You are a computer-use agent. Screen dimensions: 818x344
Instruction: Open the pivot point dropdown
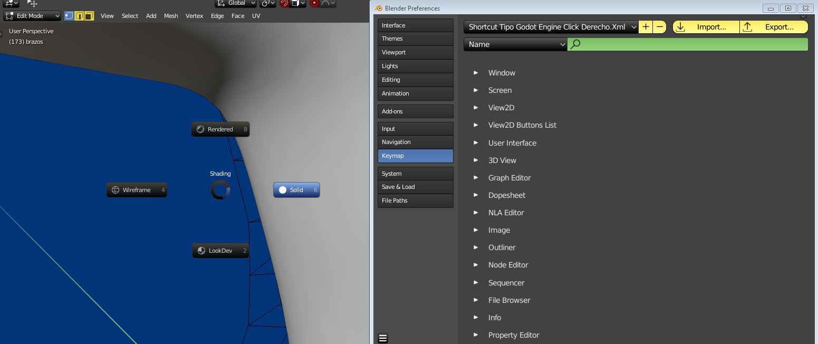(268, 3)
